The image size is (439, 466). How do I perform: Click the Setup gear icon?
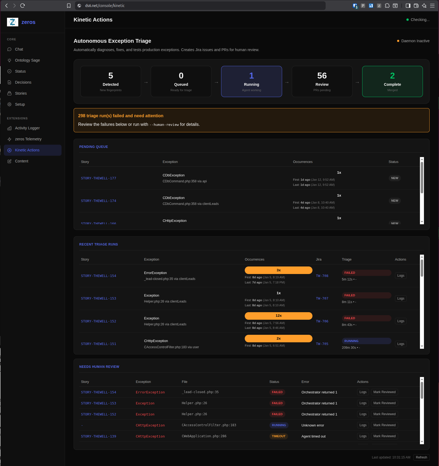click(x=9, y=104)
